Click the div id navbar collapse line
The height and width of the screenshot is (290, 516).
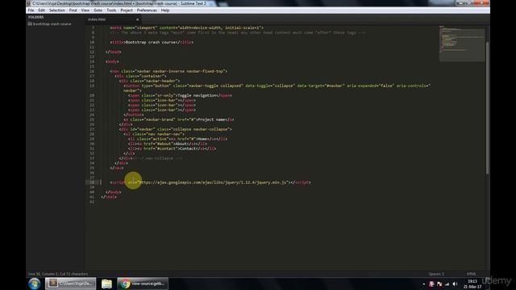point(176,129)
